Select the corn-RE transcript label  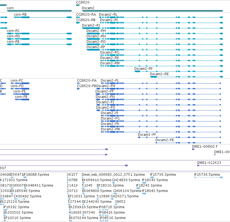pyautogui.click(x=13, y=42)
